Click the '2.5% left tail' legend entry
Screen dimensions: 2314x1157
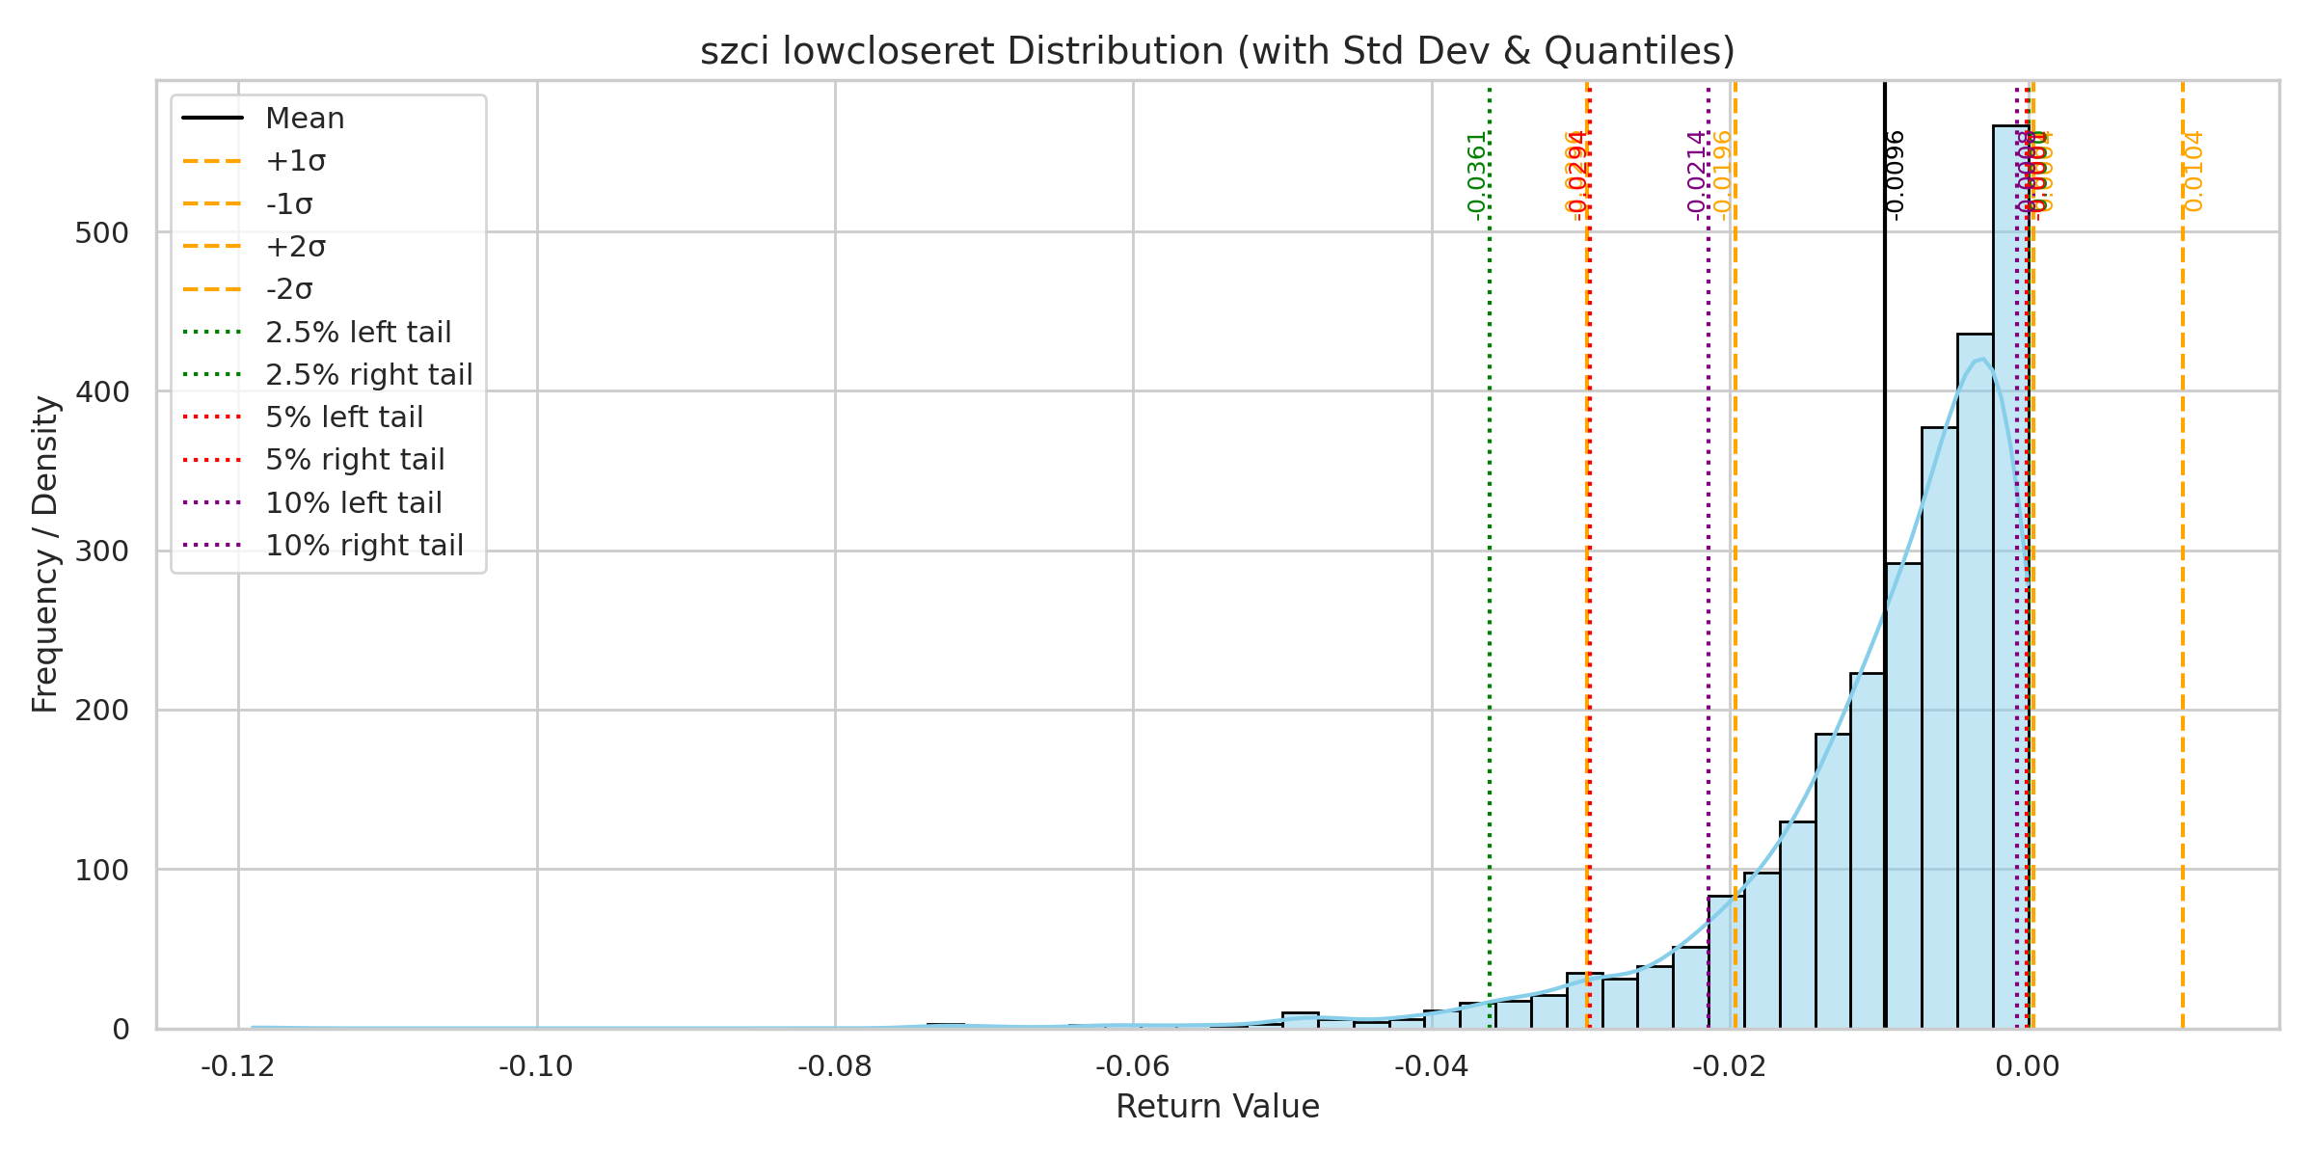click(358, 333)
